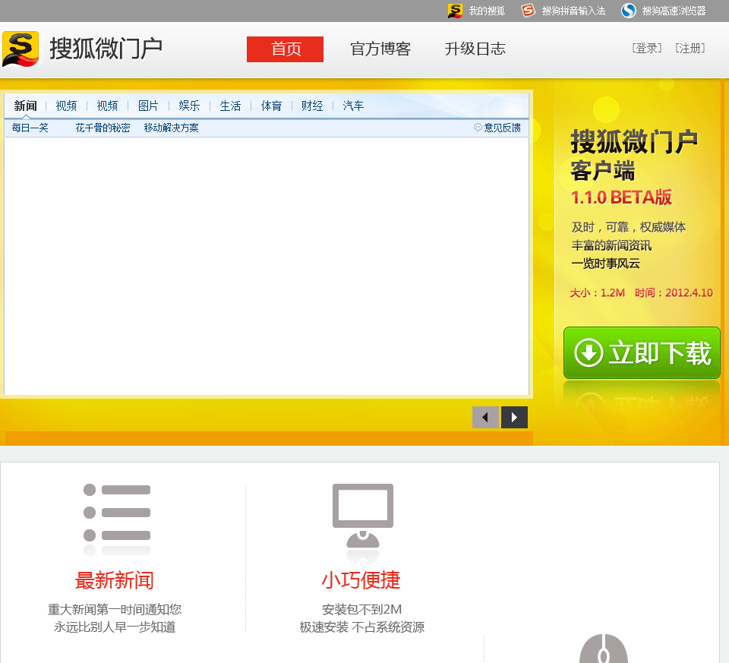Select the 财经 tab
Image resolution: width=729 pixels, height=663 pixels.
pyautogui.click(x=312, y=106)
